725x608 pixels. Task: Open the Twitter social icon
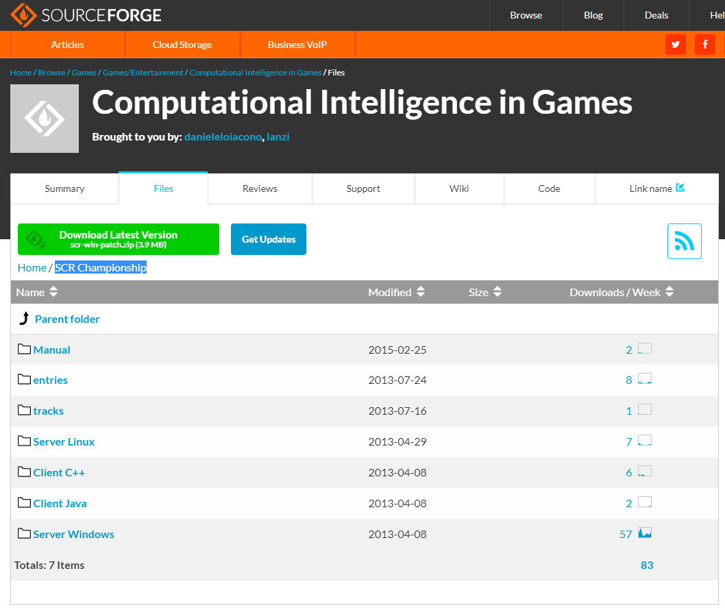point(676,45)
